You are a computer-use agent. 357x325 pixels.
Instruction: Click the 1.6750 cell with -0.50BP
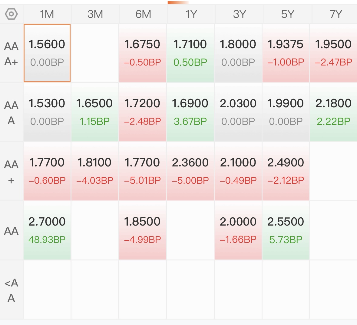tap(142, 53)
